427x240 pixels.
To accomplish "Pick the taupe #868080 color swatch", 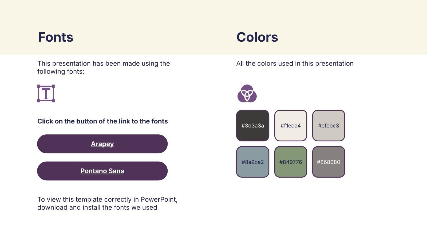I will click(328, 162).
